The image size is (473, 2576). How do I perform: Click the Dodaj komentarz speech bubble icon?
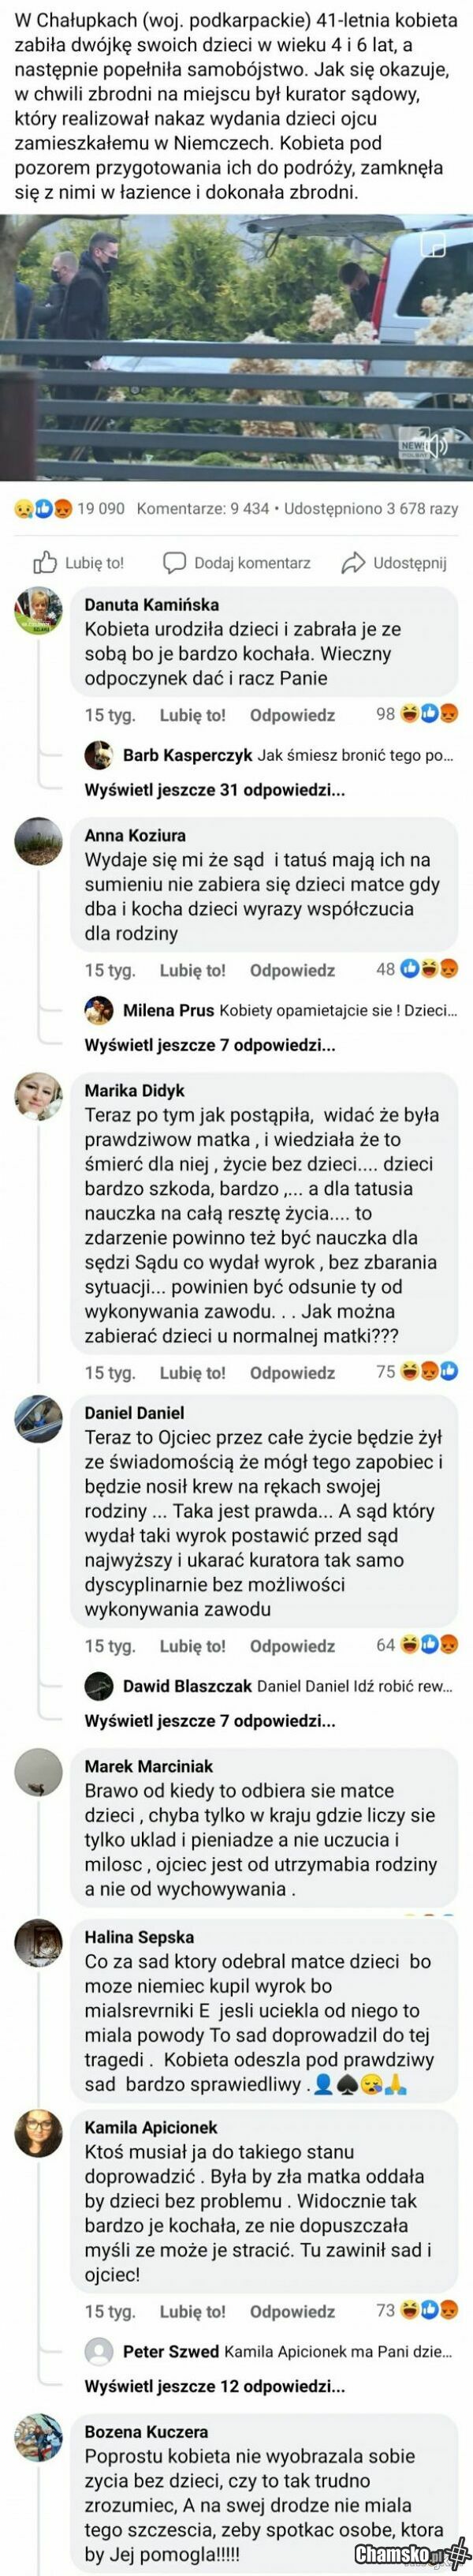(x=175, y=562)
